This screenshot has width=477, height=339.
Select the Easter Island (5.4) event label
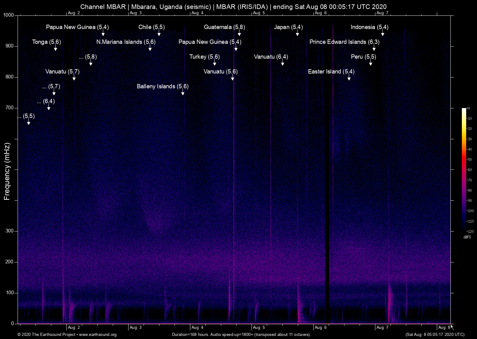coord(331,72)
